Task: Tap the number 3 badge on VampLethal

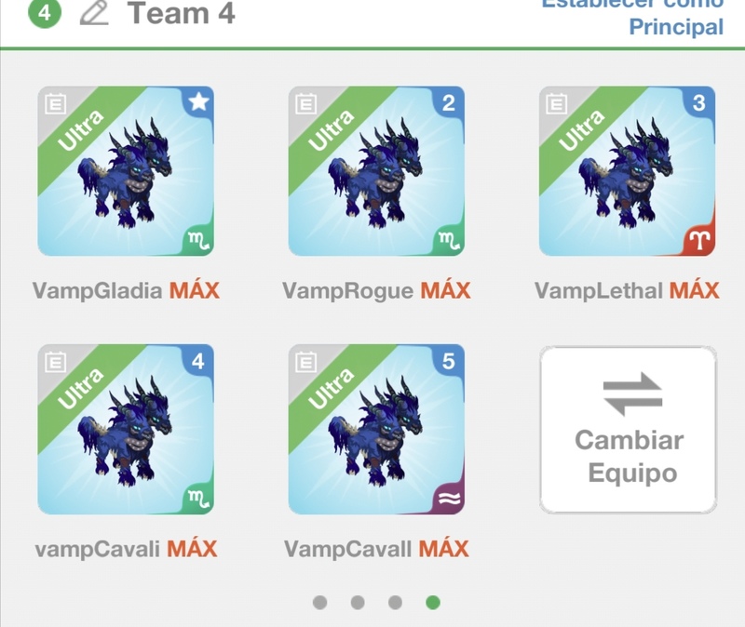Action: click(699, 102)
